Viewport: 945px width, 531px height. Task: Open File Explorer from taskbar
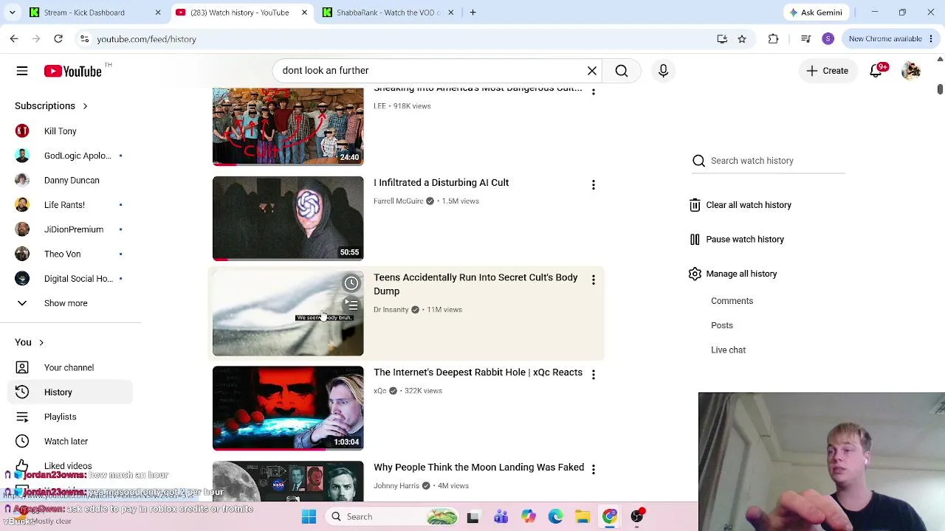[583, 517]
